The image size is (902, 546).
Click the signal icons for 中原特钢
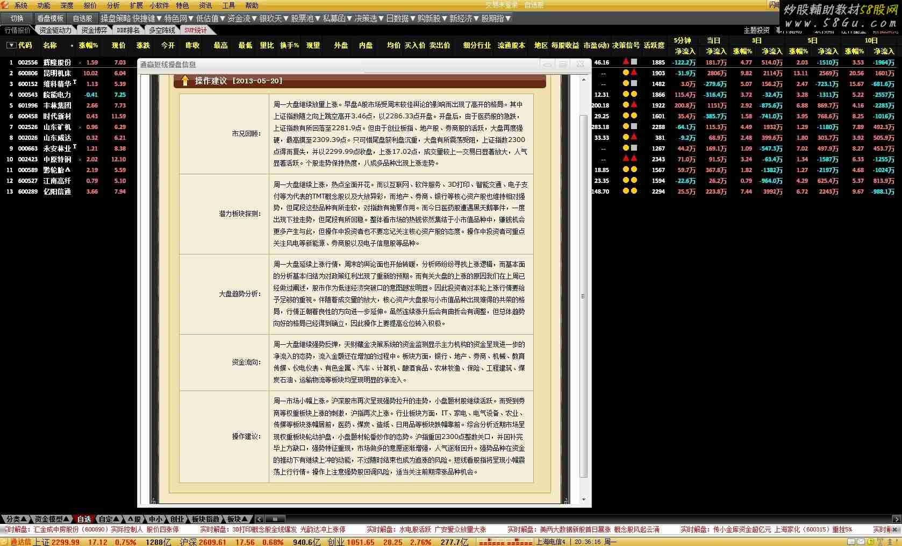(629, 159)
